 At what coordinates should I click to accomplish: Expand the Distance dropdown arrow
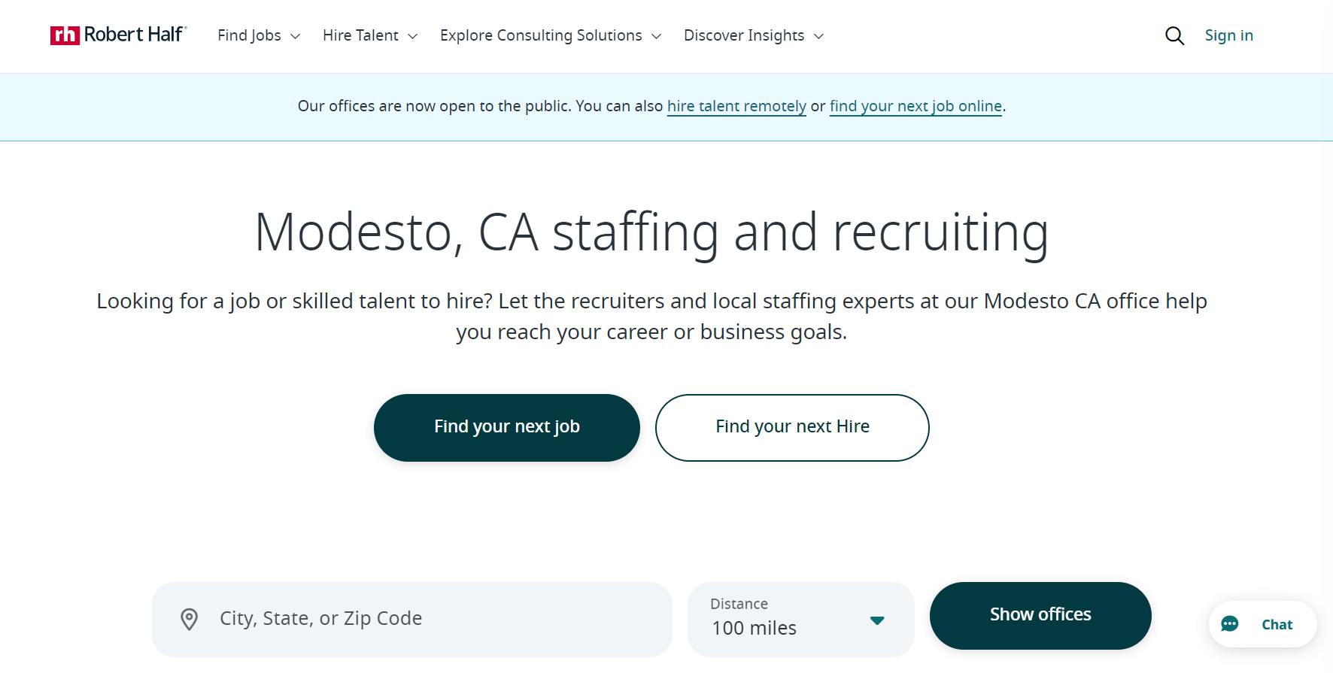pos(876,621)
